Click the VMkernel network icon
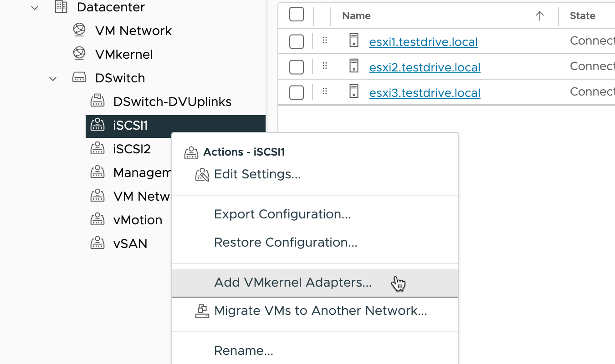The width and height of the screenshot is (615, 364). click(x=79, y=54)
